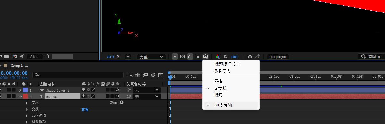Toggle shy switch on Shape Layer 1
Screen dimensions: 385x124
[84, 90]
